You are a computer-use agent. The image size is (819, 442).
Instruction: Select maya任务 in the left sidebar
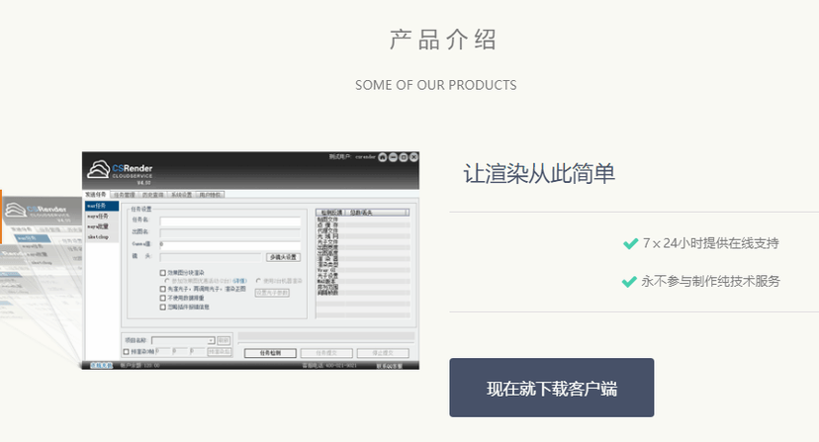click(x=98, y=216)
